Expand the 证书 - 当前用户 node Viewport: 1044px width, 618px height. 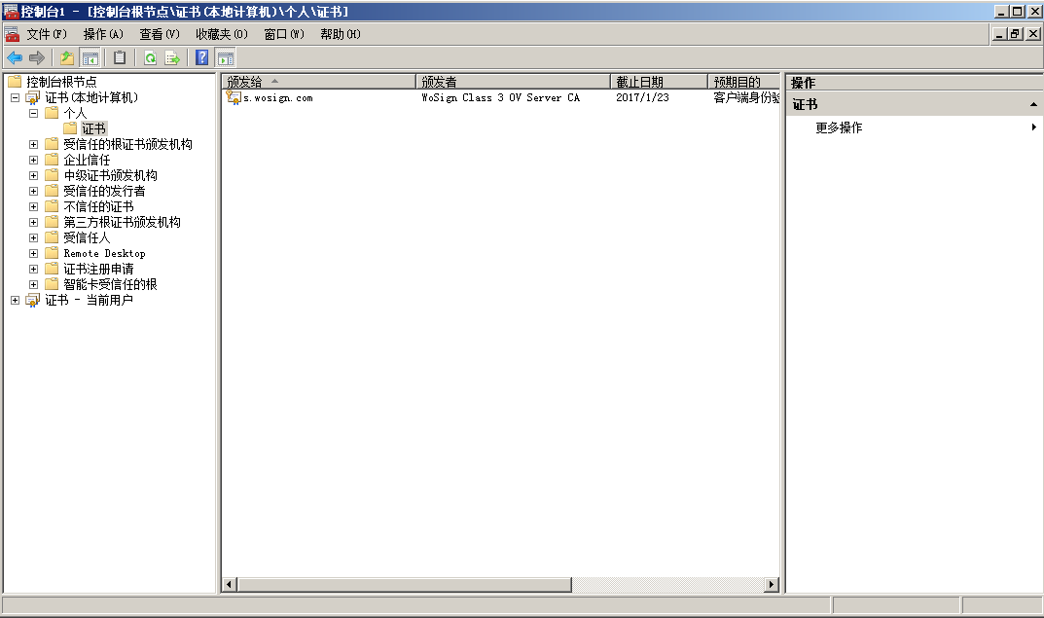coord(15,300)
